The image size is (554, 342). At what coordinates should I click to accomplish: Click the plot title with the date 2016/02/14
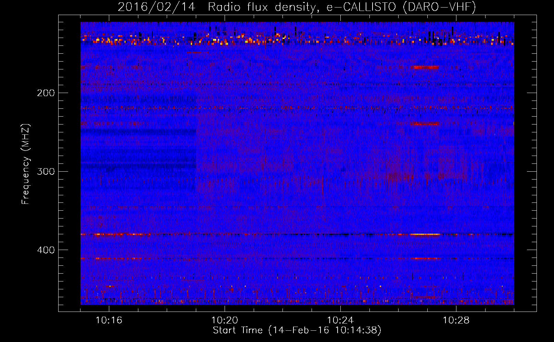(x=297, y=7)
